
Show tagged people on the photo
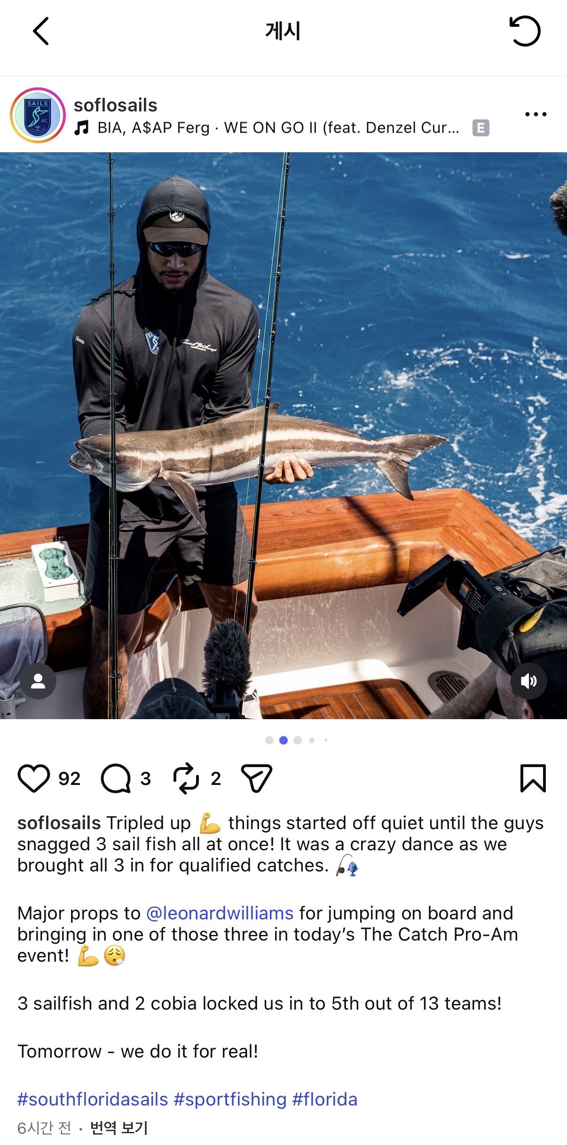coord(38,681)
